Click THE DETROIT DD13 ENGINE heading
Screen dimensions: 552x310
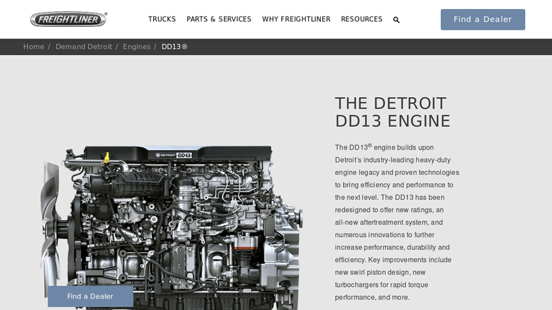[393, 112]
